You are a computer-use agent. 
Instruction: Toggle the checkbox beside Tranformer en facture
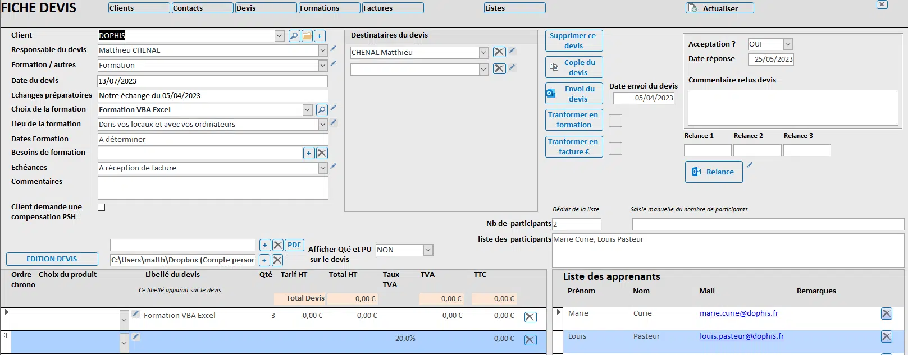click(615, 149)
